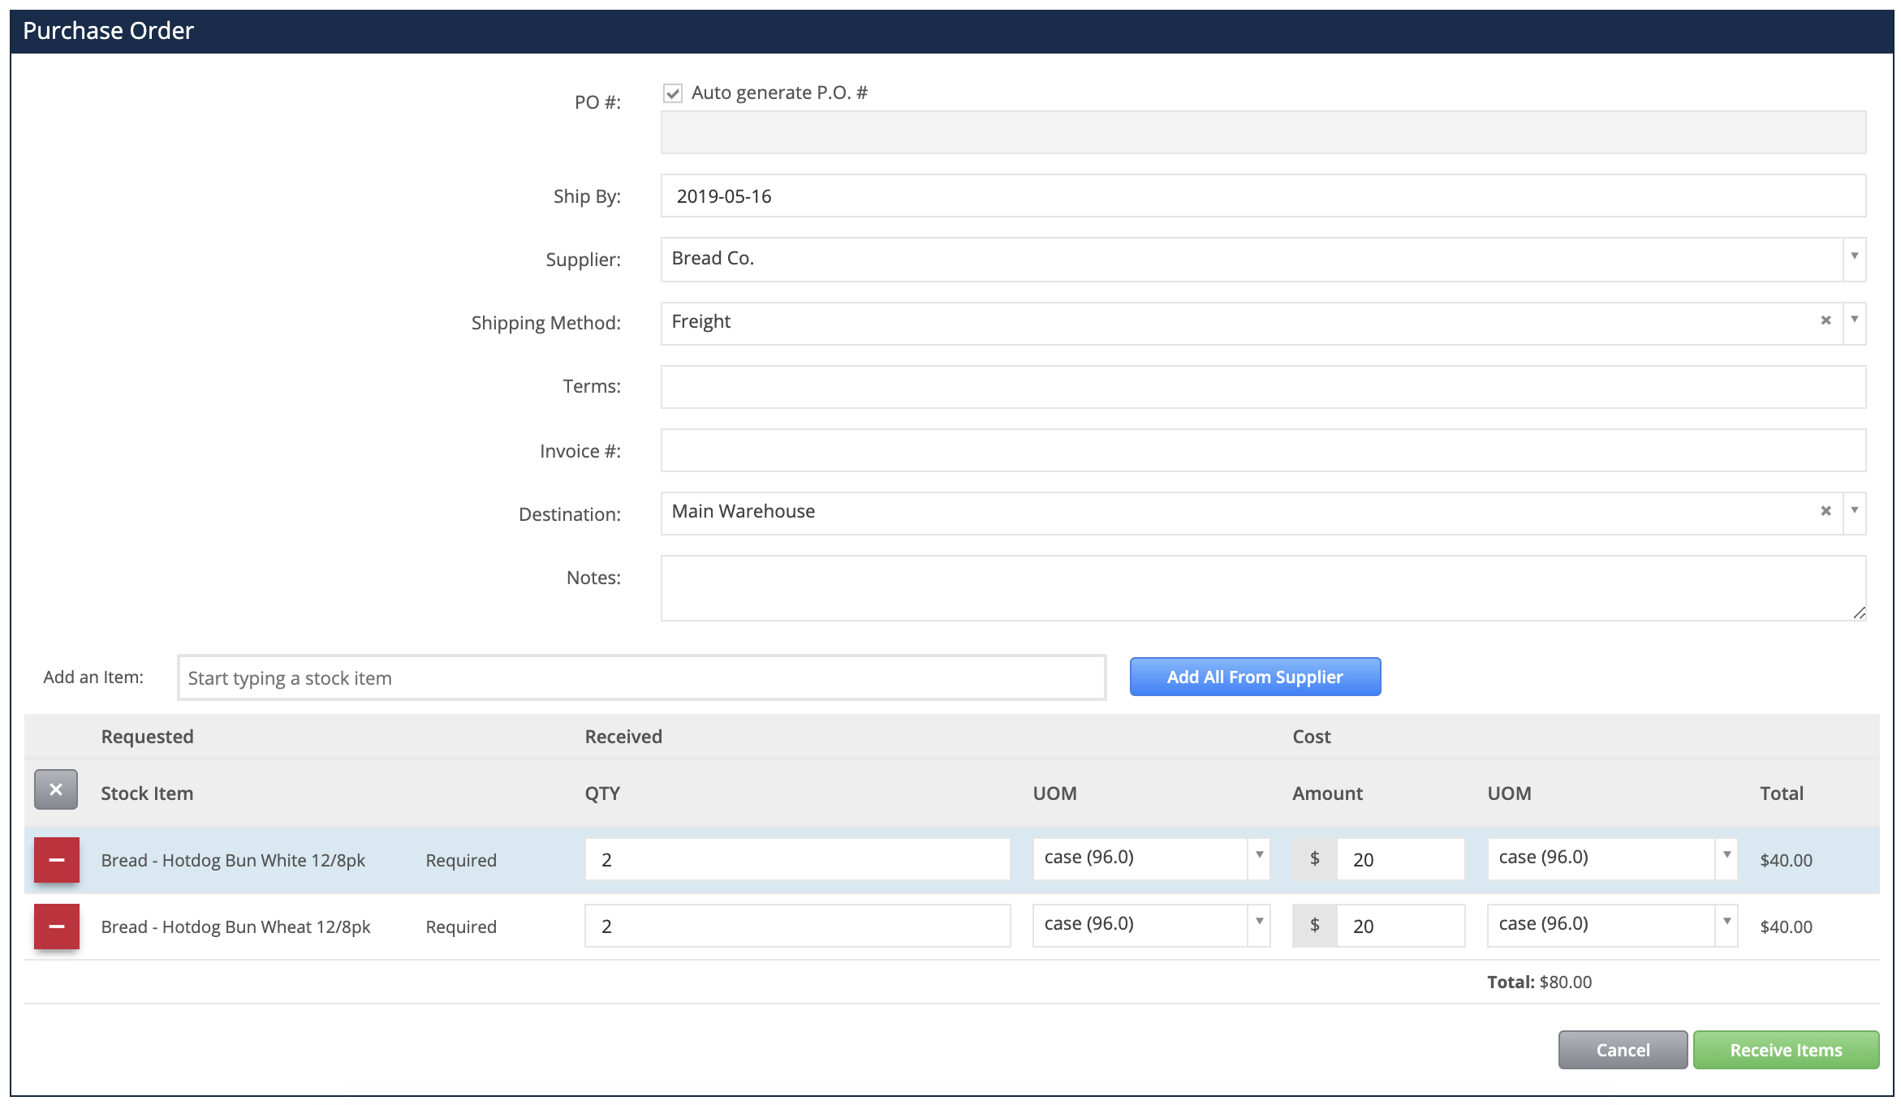Click the stock item search box
The width and height of the screenshot is (1901, 1105).
(641, 677)
